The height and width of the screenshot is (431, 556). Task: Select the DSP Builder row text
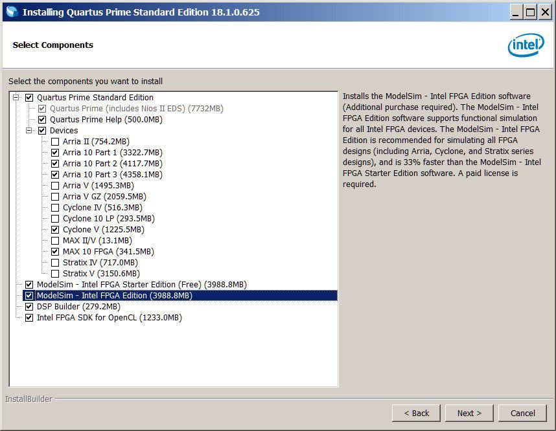[78, 306]
